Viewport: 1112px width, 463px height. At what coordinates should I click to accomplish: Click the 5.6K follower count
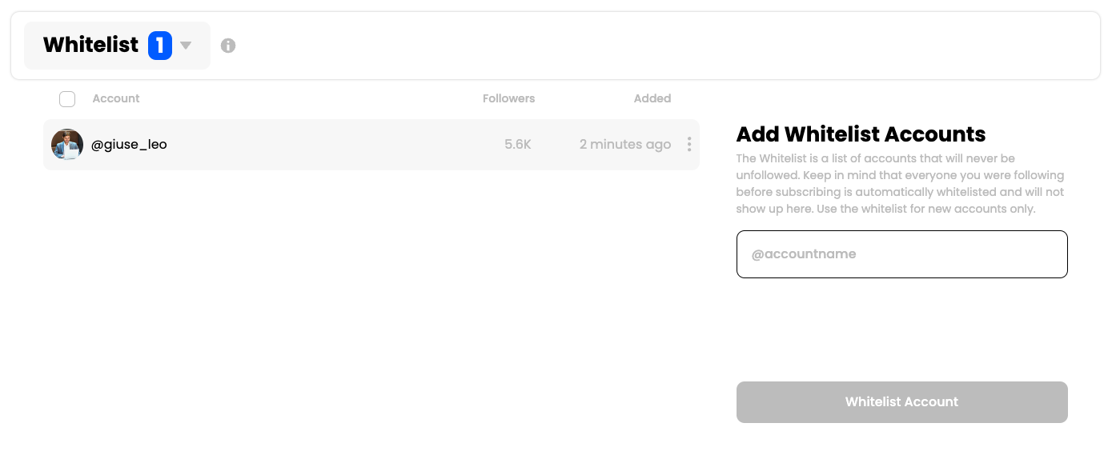click(x=517, y=144)
